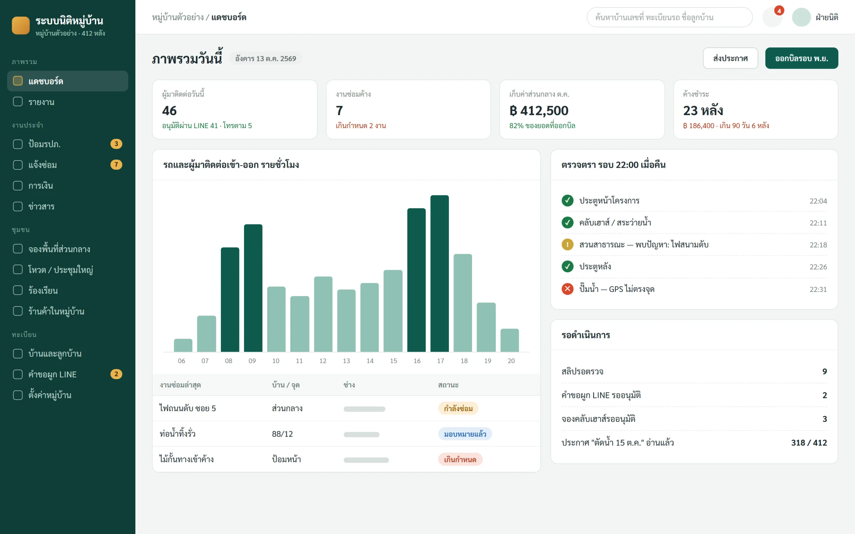Click มอบหมายแล้ว status badge
The height and width of the screenshot is (534, 855).
click(465, 434)
